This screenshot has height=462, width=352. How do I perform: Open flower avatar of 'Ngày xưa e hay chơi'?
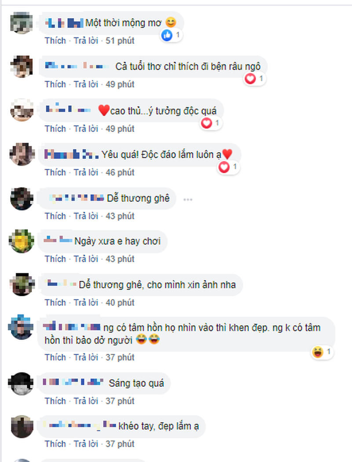[x=22, y=241]
